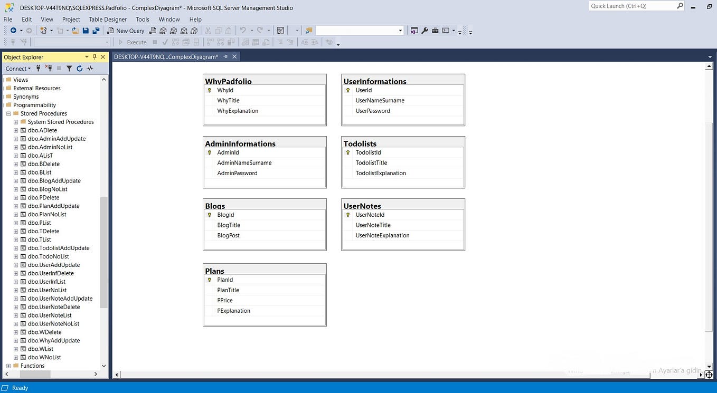This screenshot has height=393, width=717.
Task: Click the Filter icon in Object Explorer
Action: coord(69,68)
